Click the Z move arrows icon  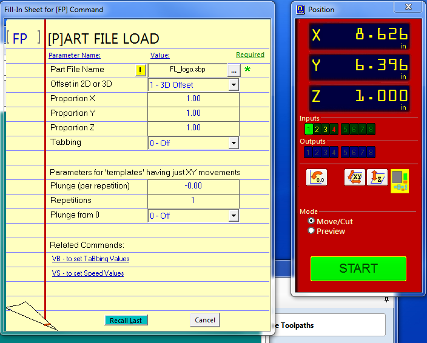(x=377, y=178)
